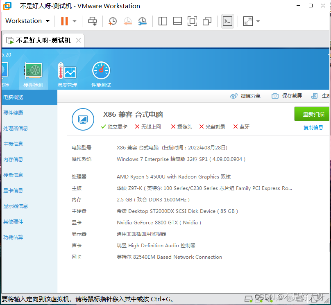This screenshot has width=331, height=305.
Task: Click the 独立显卡 check indicator
Action: pos(114,127)
